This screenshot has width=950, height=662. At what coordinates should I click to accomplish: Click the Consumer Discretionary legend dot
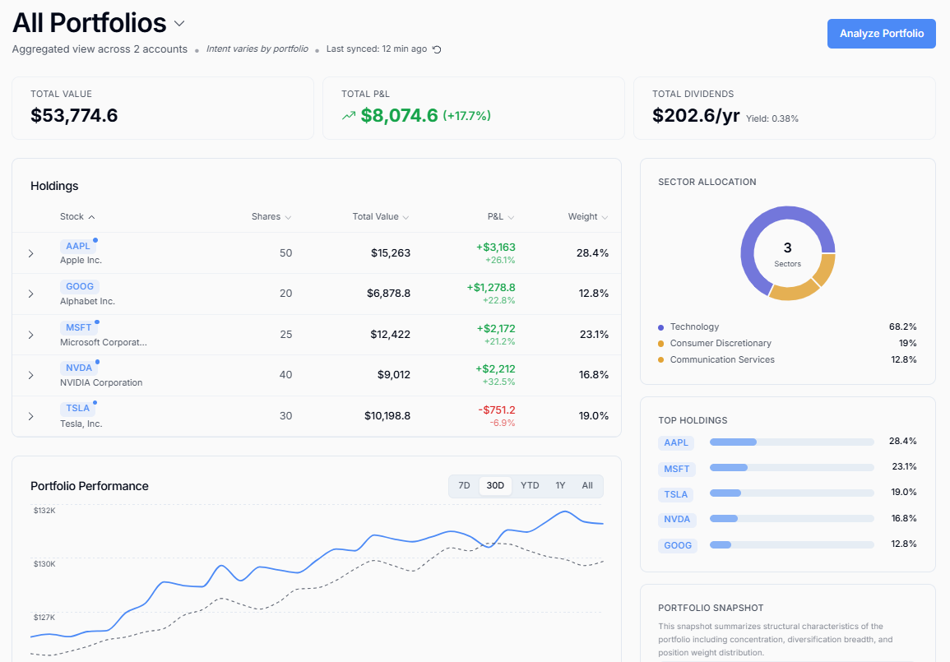(x=661, y=344)
